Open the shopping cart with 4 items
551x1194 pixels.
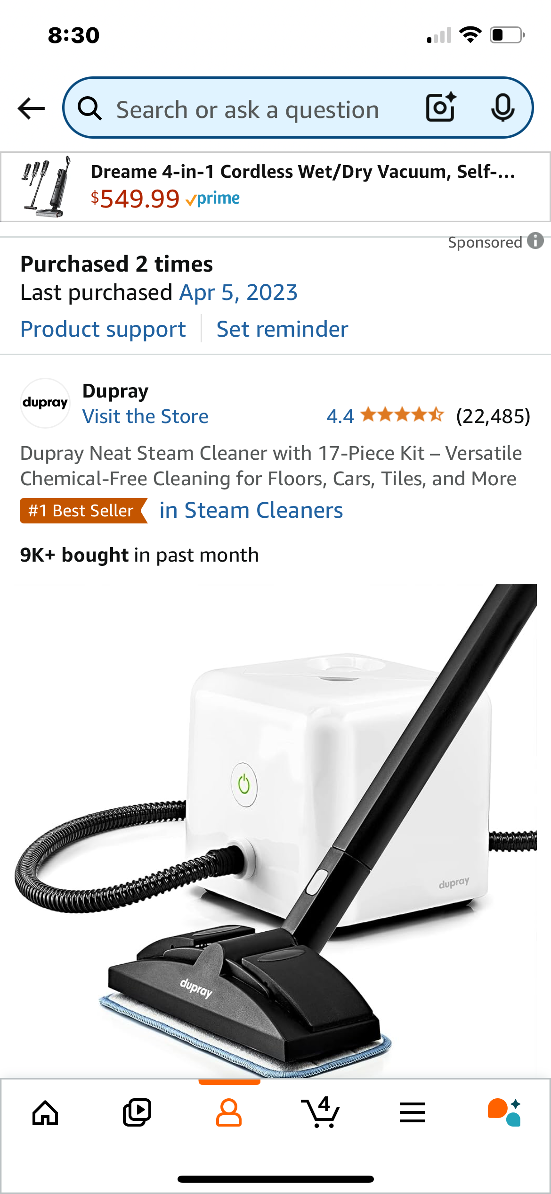[x=320, y=1112]
